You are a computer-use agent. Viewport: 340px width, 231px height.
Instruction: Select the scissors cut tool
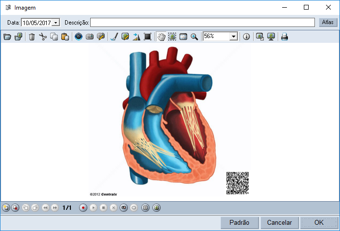[x=43, y=37]
